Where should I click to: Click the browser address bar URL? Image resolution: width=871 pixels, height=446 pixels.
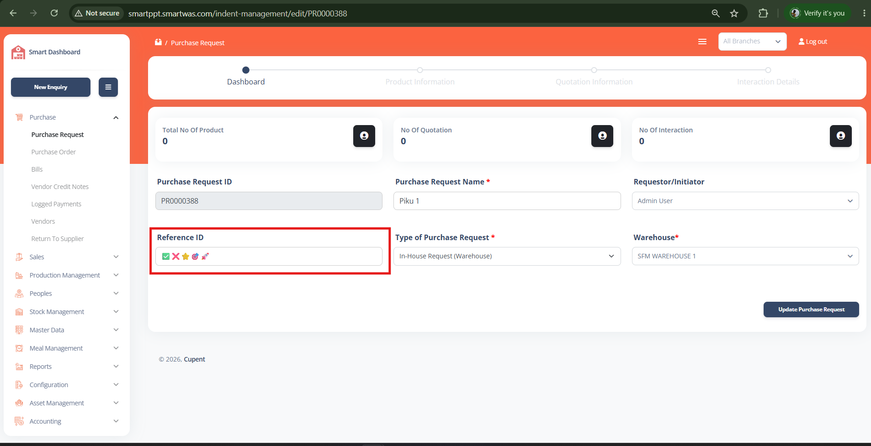click(x=238, y=14)
